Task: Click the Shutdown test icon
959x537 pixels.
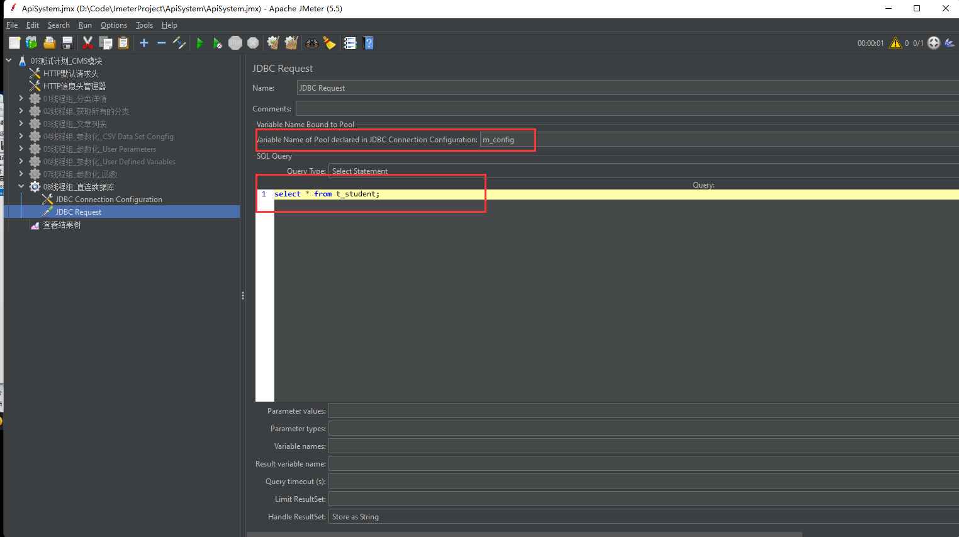Action: point(253,43)
